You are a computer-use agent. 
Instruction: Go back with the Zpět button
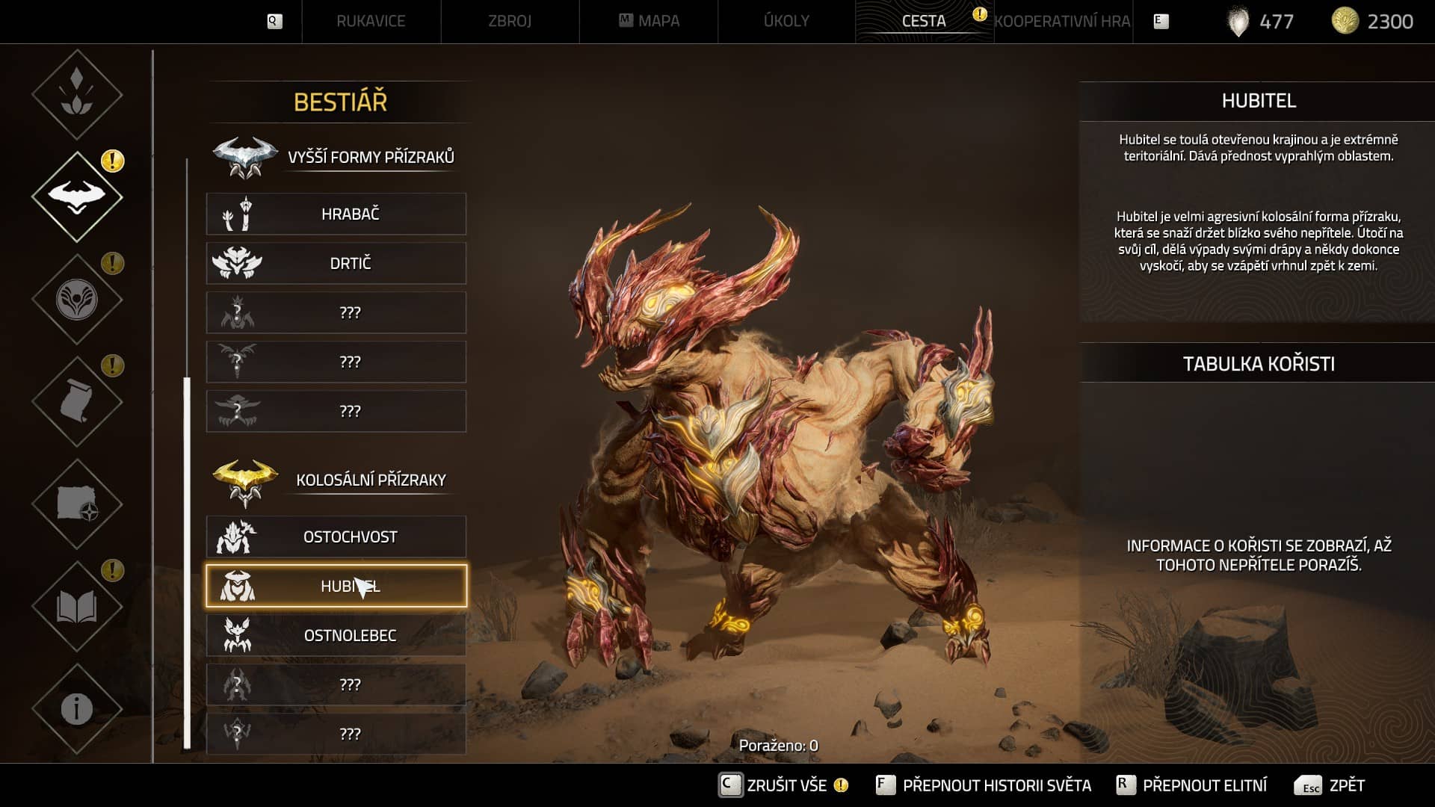[1330, 785]
